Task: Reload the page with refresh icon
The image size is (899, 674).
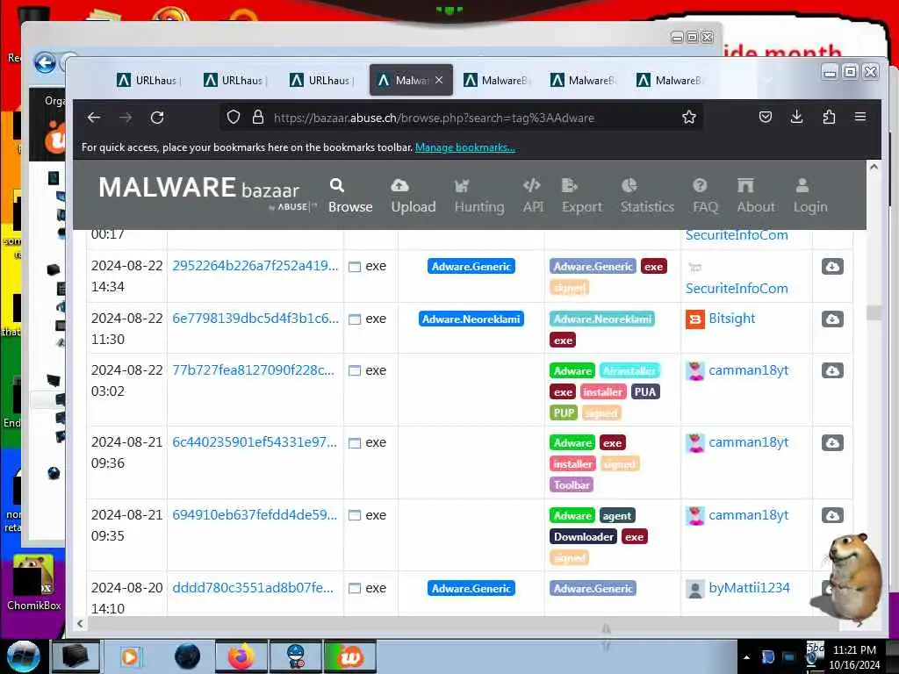Action: pos(157,118)
